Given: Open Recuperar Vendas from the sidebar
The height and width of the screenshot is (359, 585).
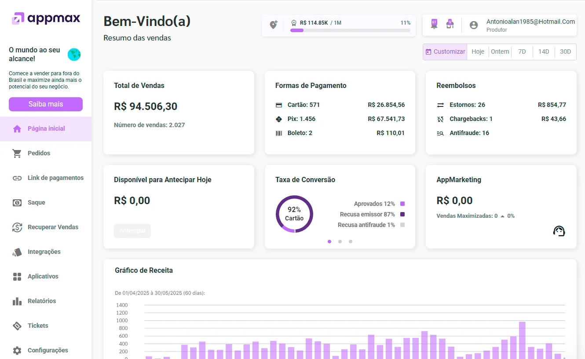Looking at the screenshot, I should pos(53,227).
